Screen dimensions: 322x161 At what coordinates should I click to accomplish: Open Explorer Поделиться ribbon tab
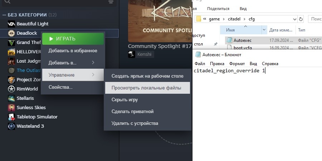point(218,9)
